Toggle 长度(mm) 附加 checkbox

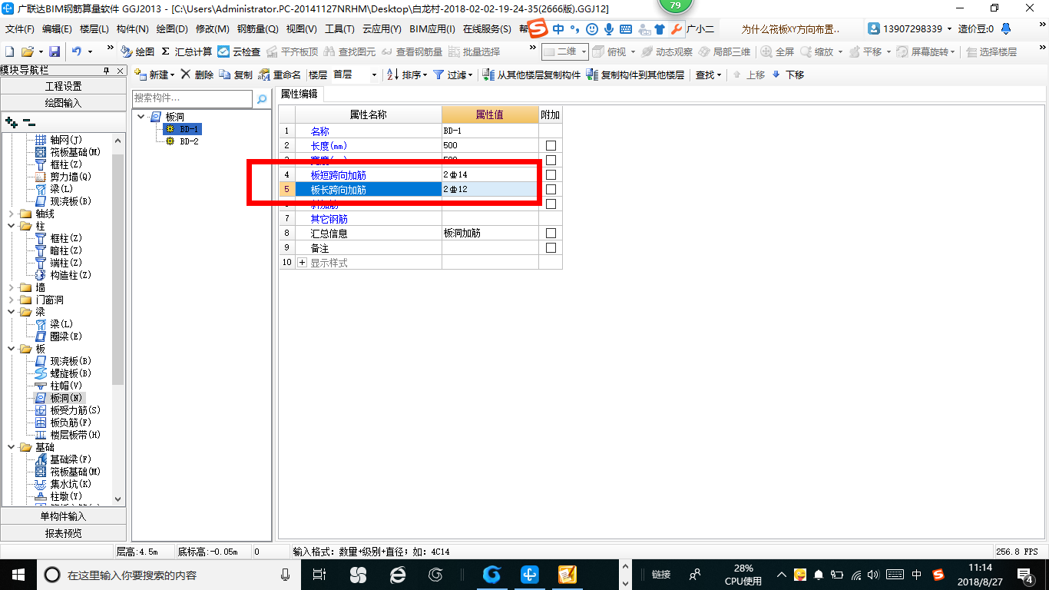551,145
